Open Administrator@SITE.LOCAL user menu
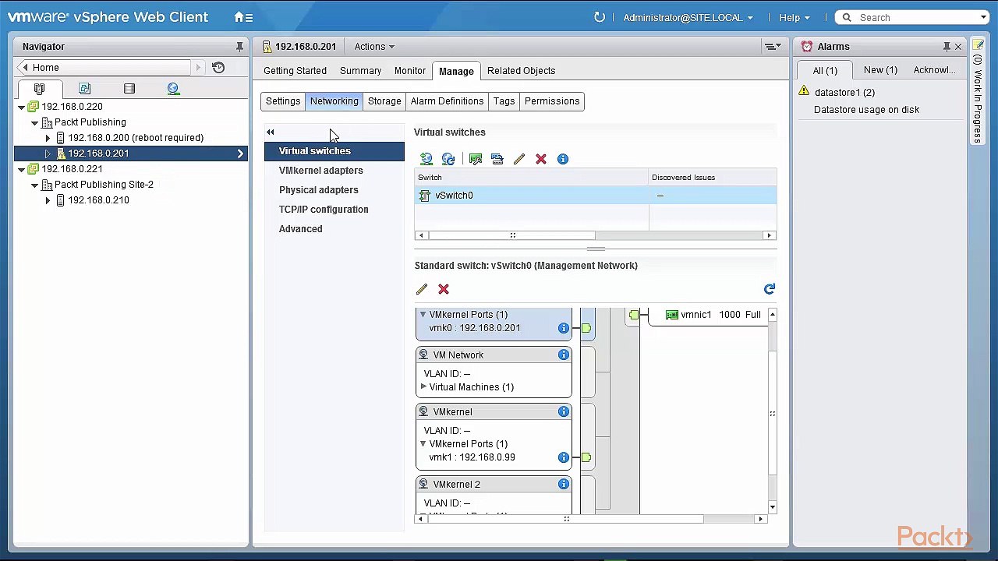This screenshot has height=561, width=998. [x=688, y=17]
